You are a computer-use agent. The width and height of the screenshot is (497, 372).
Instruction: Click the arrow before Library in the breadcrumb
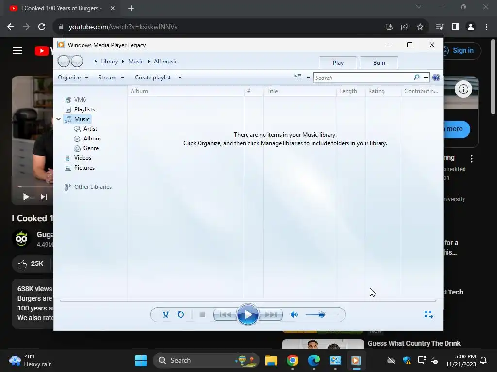pyautogui.click(x=96, y=62)
